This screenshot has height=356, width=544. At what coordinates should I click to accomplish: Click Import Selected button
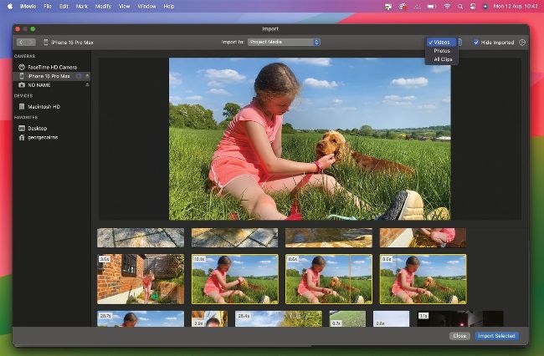(496, 336)
